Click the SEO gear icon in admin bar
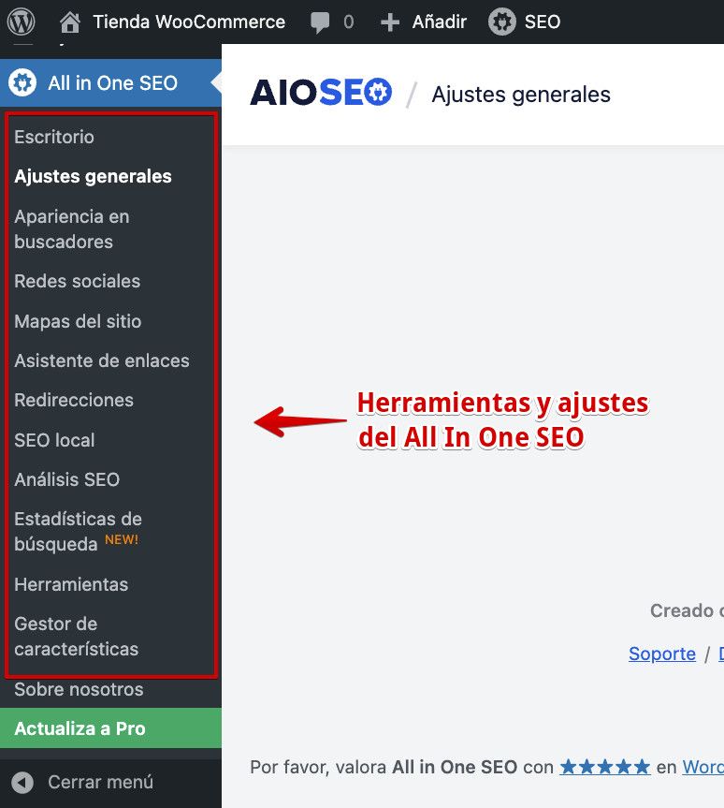Screen dimensions: 724x808 [502, 22]
